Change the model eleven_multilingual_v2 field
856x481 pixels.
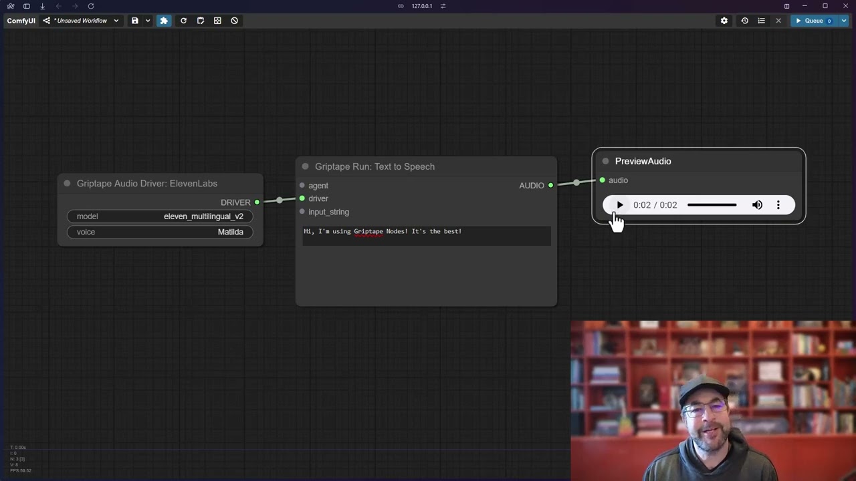(x=160, y=216)
